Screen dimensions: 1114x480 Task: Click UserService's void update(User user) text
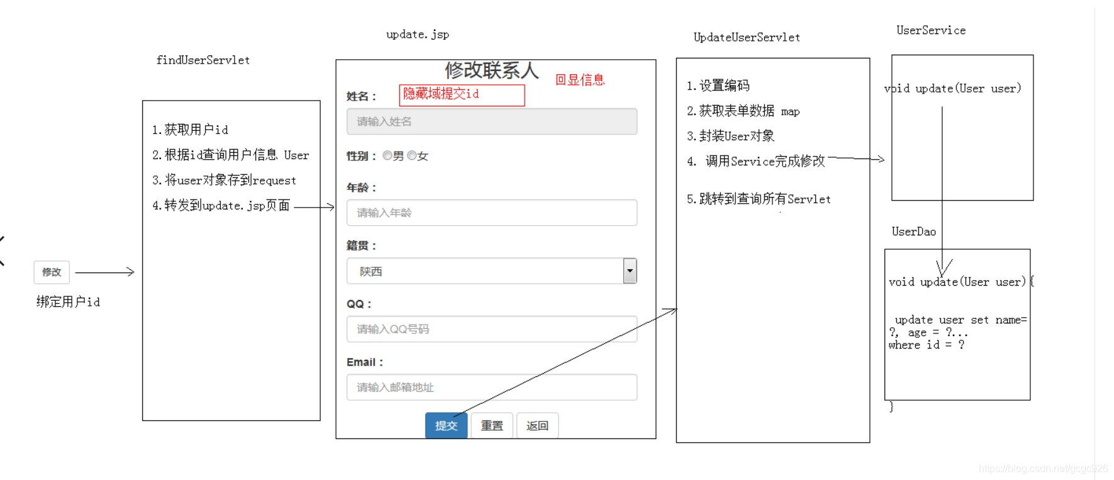[953, 89]
